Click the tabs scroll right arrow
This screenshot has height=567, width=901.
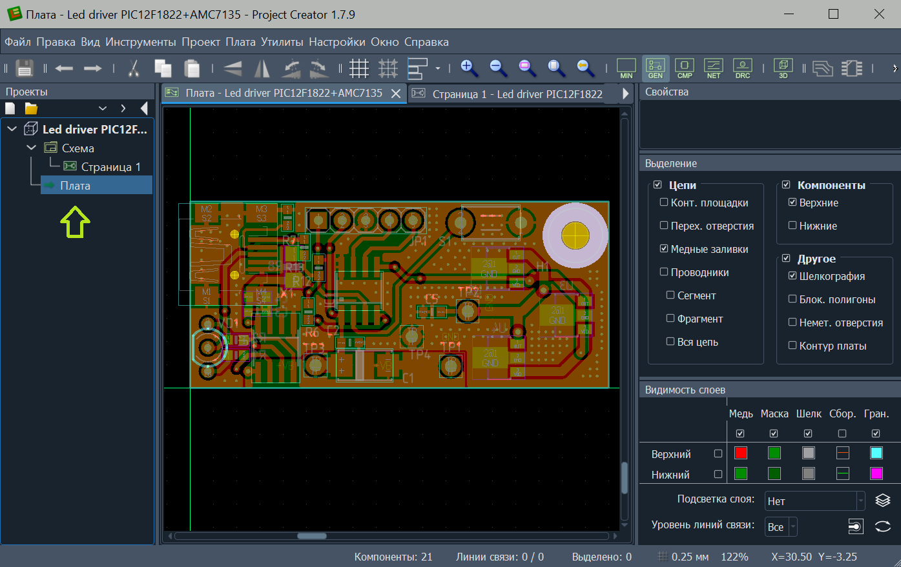pos(625,94)
